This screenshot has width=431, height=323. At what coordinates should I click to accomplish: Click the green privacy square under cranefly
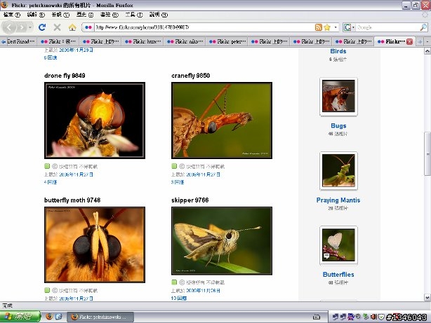point(174,166)
